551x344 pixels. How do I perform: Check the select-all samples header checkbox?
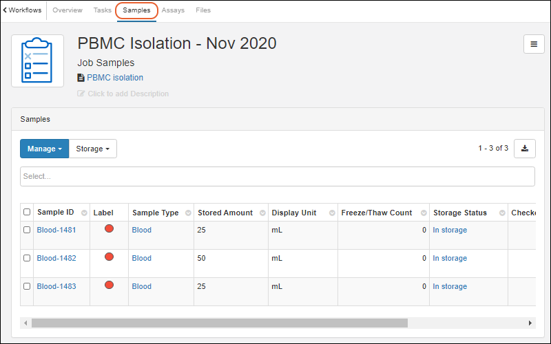click(x=27, y=213)
